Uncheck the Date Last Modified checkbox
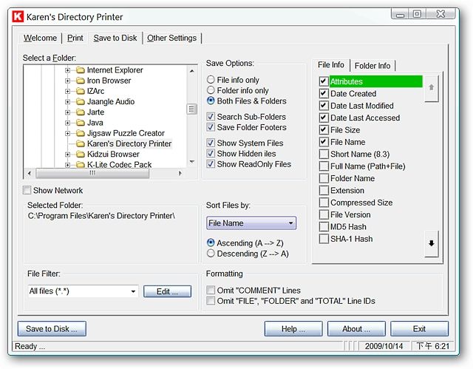473x369 pixels. pos(324,106)
